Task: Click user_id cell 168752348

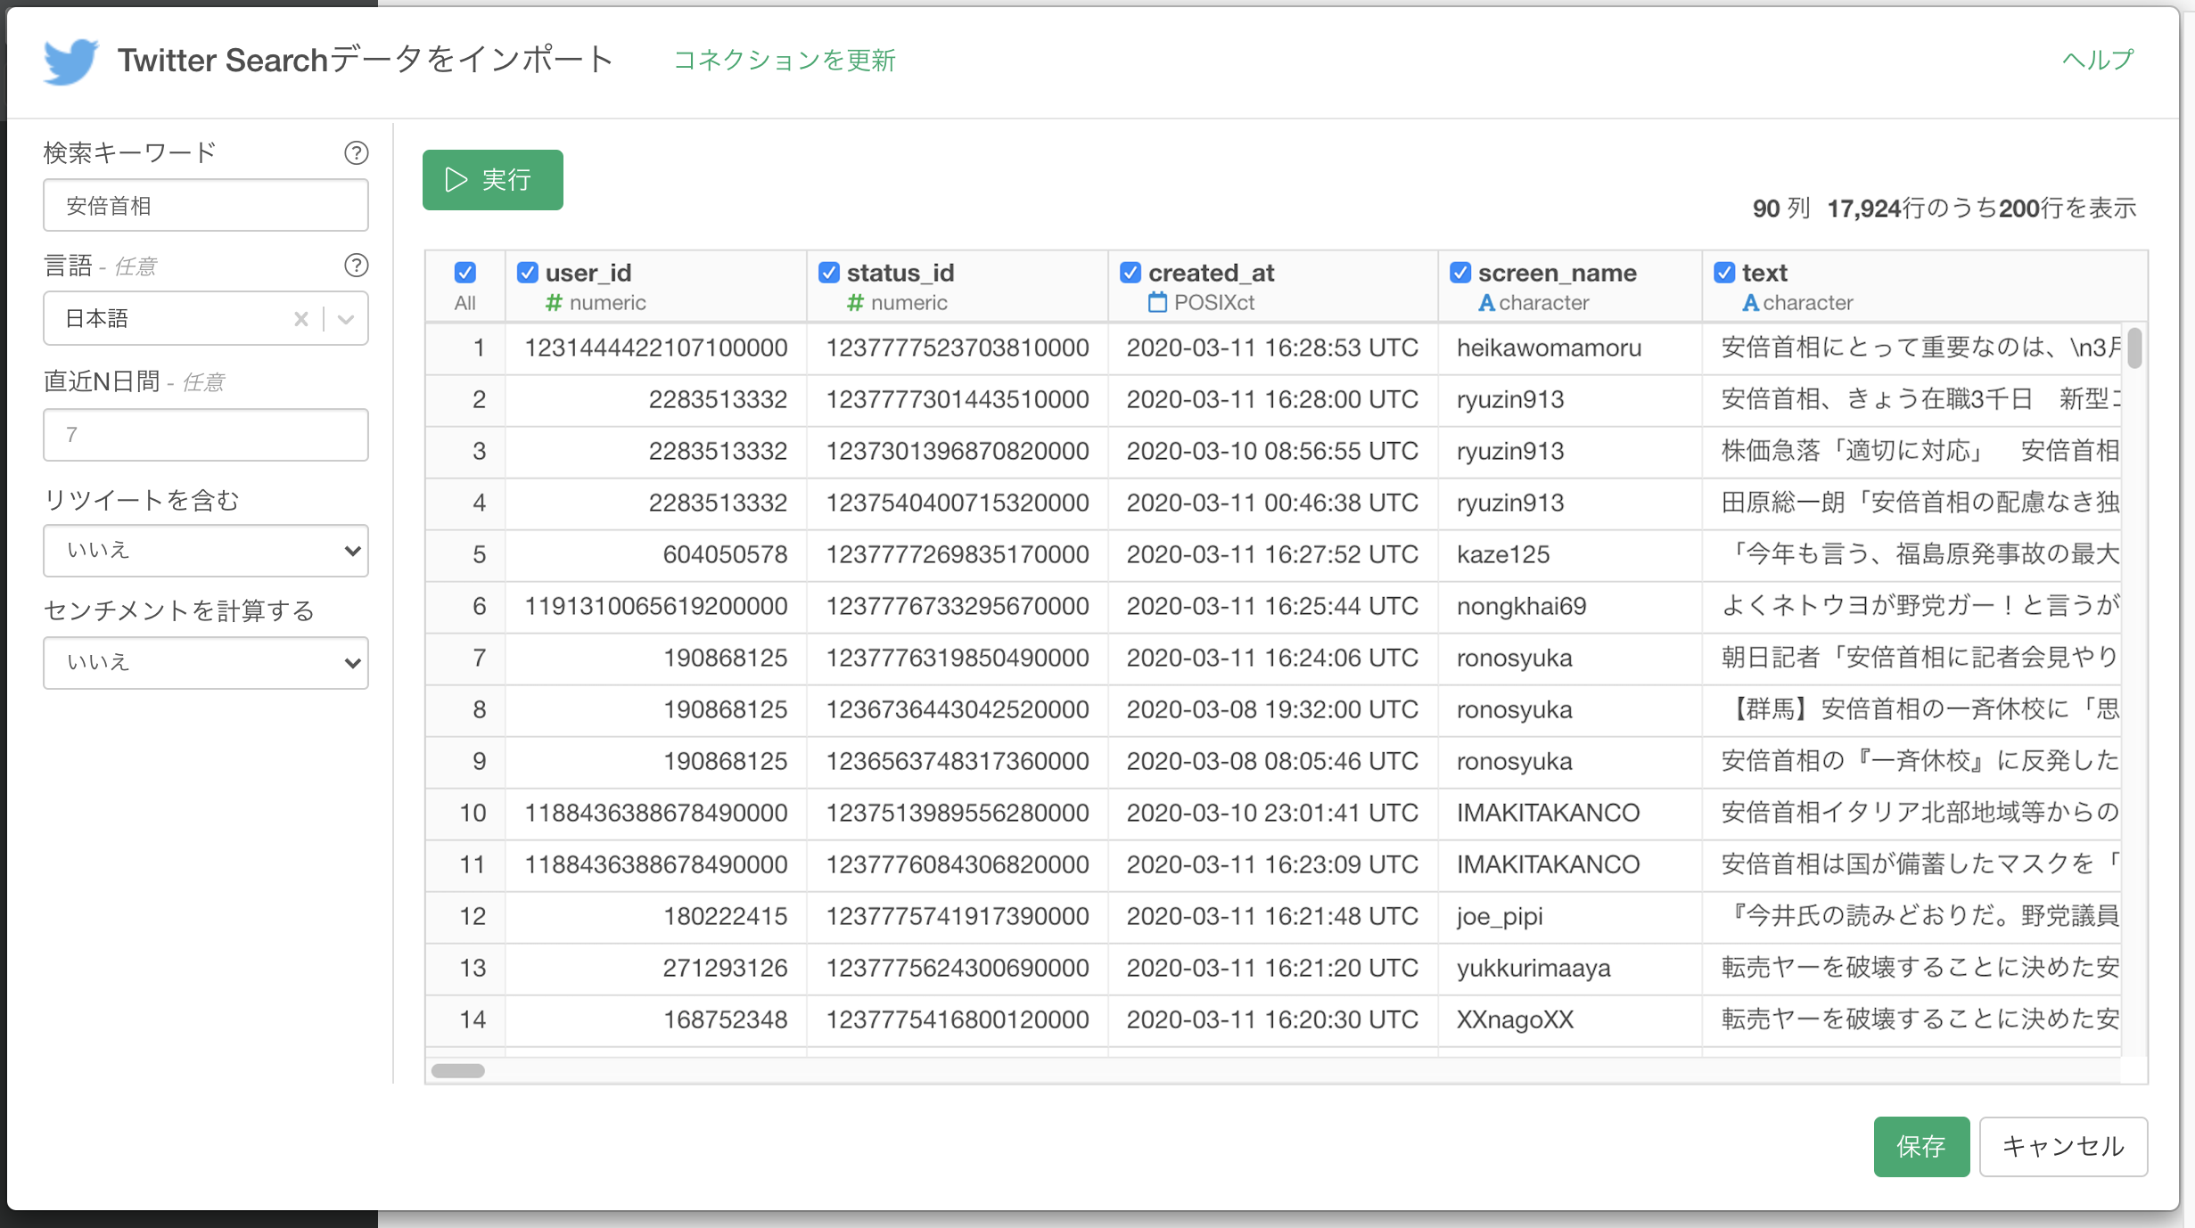Action: [x=656, y=1020]
